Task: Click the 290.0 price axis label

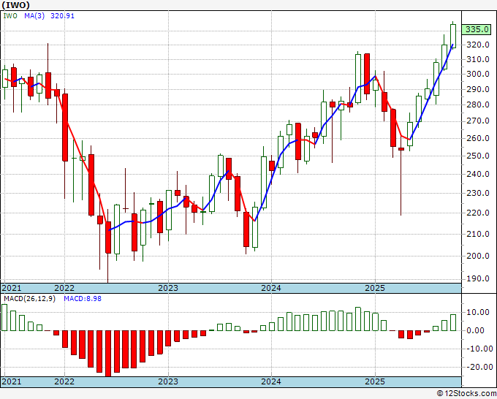Action: click(x=478, y=89)
